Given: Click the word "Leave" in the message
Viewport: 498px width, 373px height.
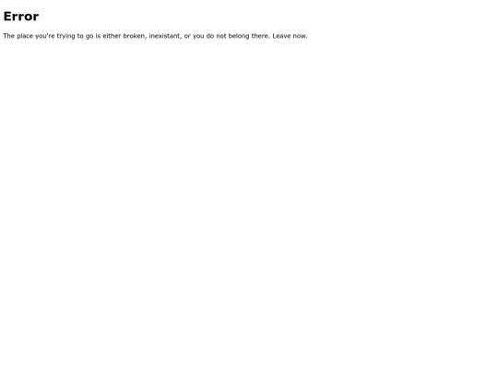Looking at the screenshot, I should [x=281, y=36].
